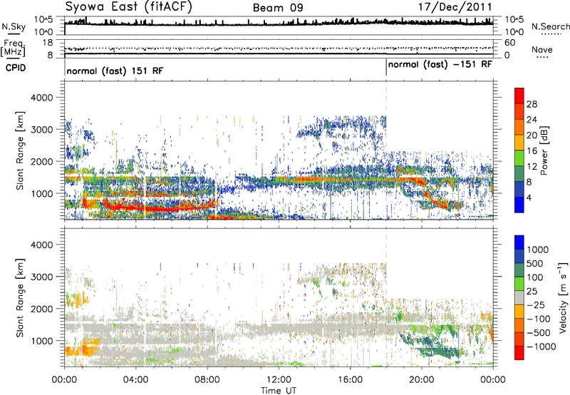This screenshot has width=570, height=395.
Task: Click the '-500' Velocity color bar value
Action: (x=539, y=332)
